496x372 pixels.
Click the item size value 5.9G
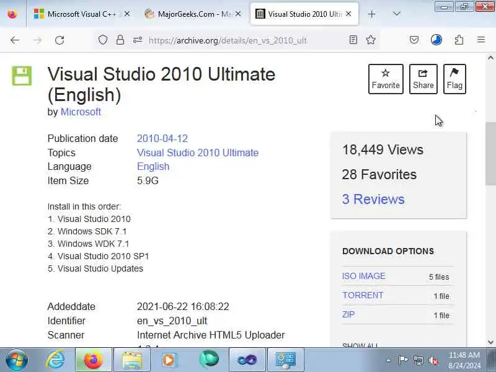click(148, 180)
